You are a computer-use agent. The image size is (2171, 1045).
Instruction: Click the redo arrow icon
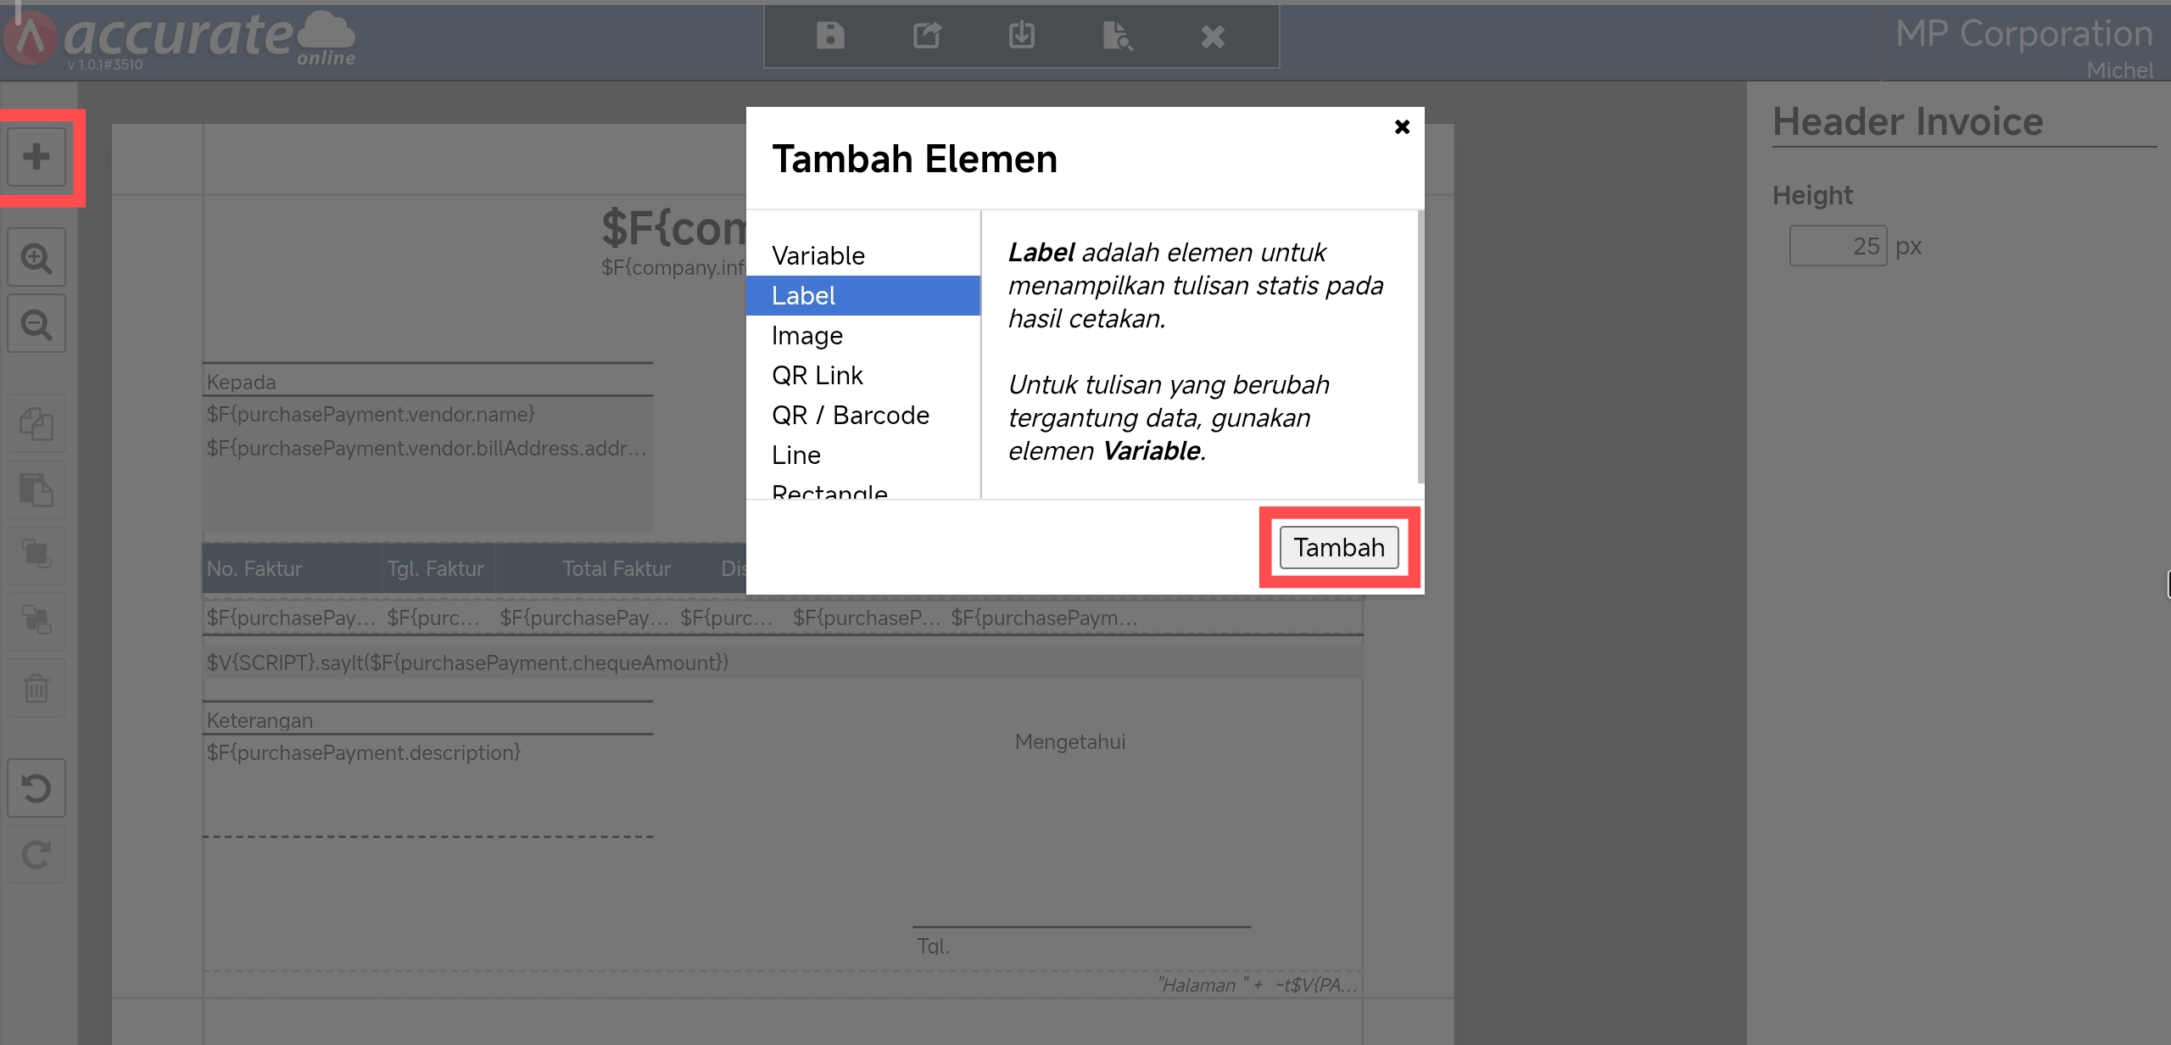point(36,854)
